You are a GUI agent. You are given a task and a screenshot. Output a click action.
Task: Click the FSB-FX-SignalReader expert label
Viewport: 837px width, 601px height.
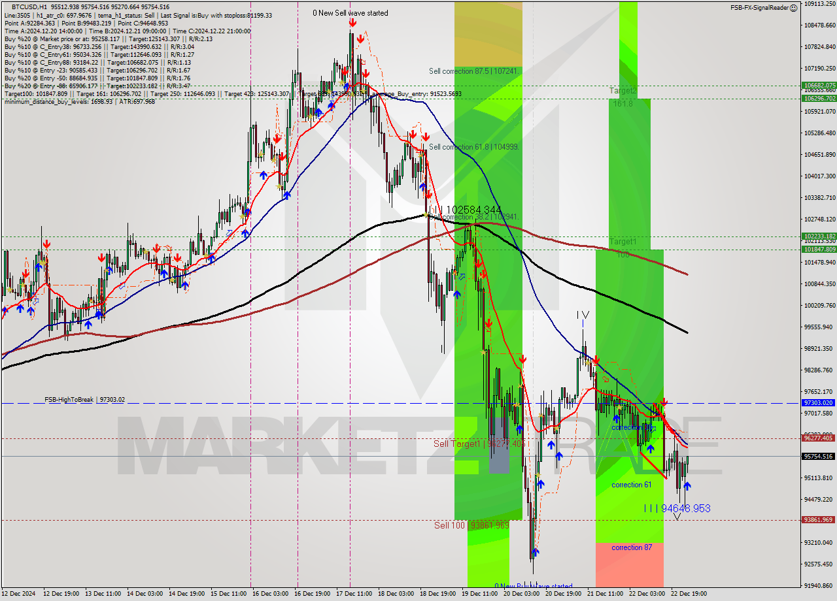759,8
